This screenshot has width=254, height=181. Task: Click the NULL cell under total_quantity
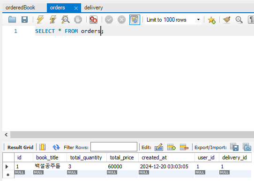coord(87,174)
